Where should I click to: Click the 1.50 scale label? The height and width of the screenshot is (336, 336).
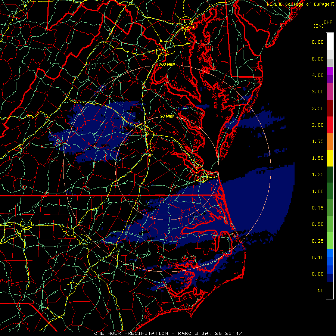click(318, 158)
